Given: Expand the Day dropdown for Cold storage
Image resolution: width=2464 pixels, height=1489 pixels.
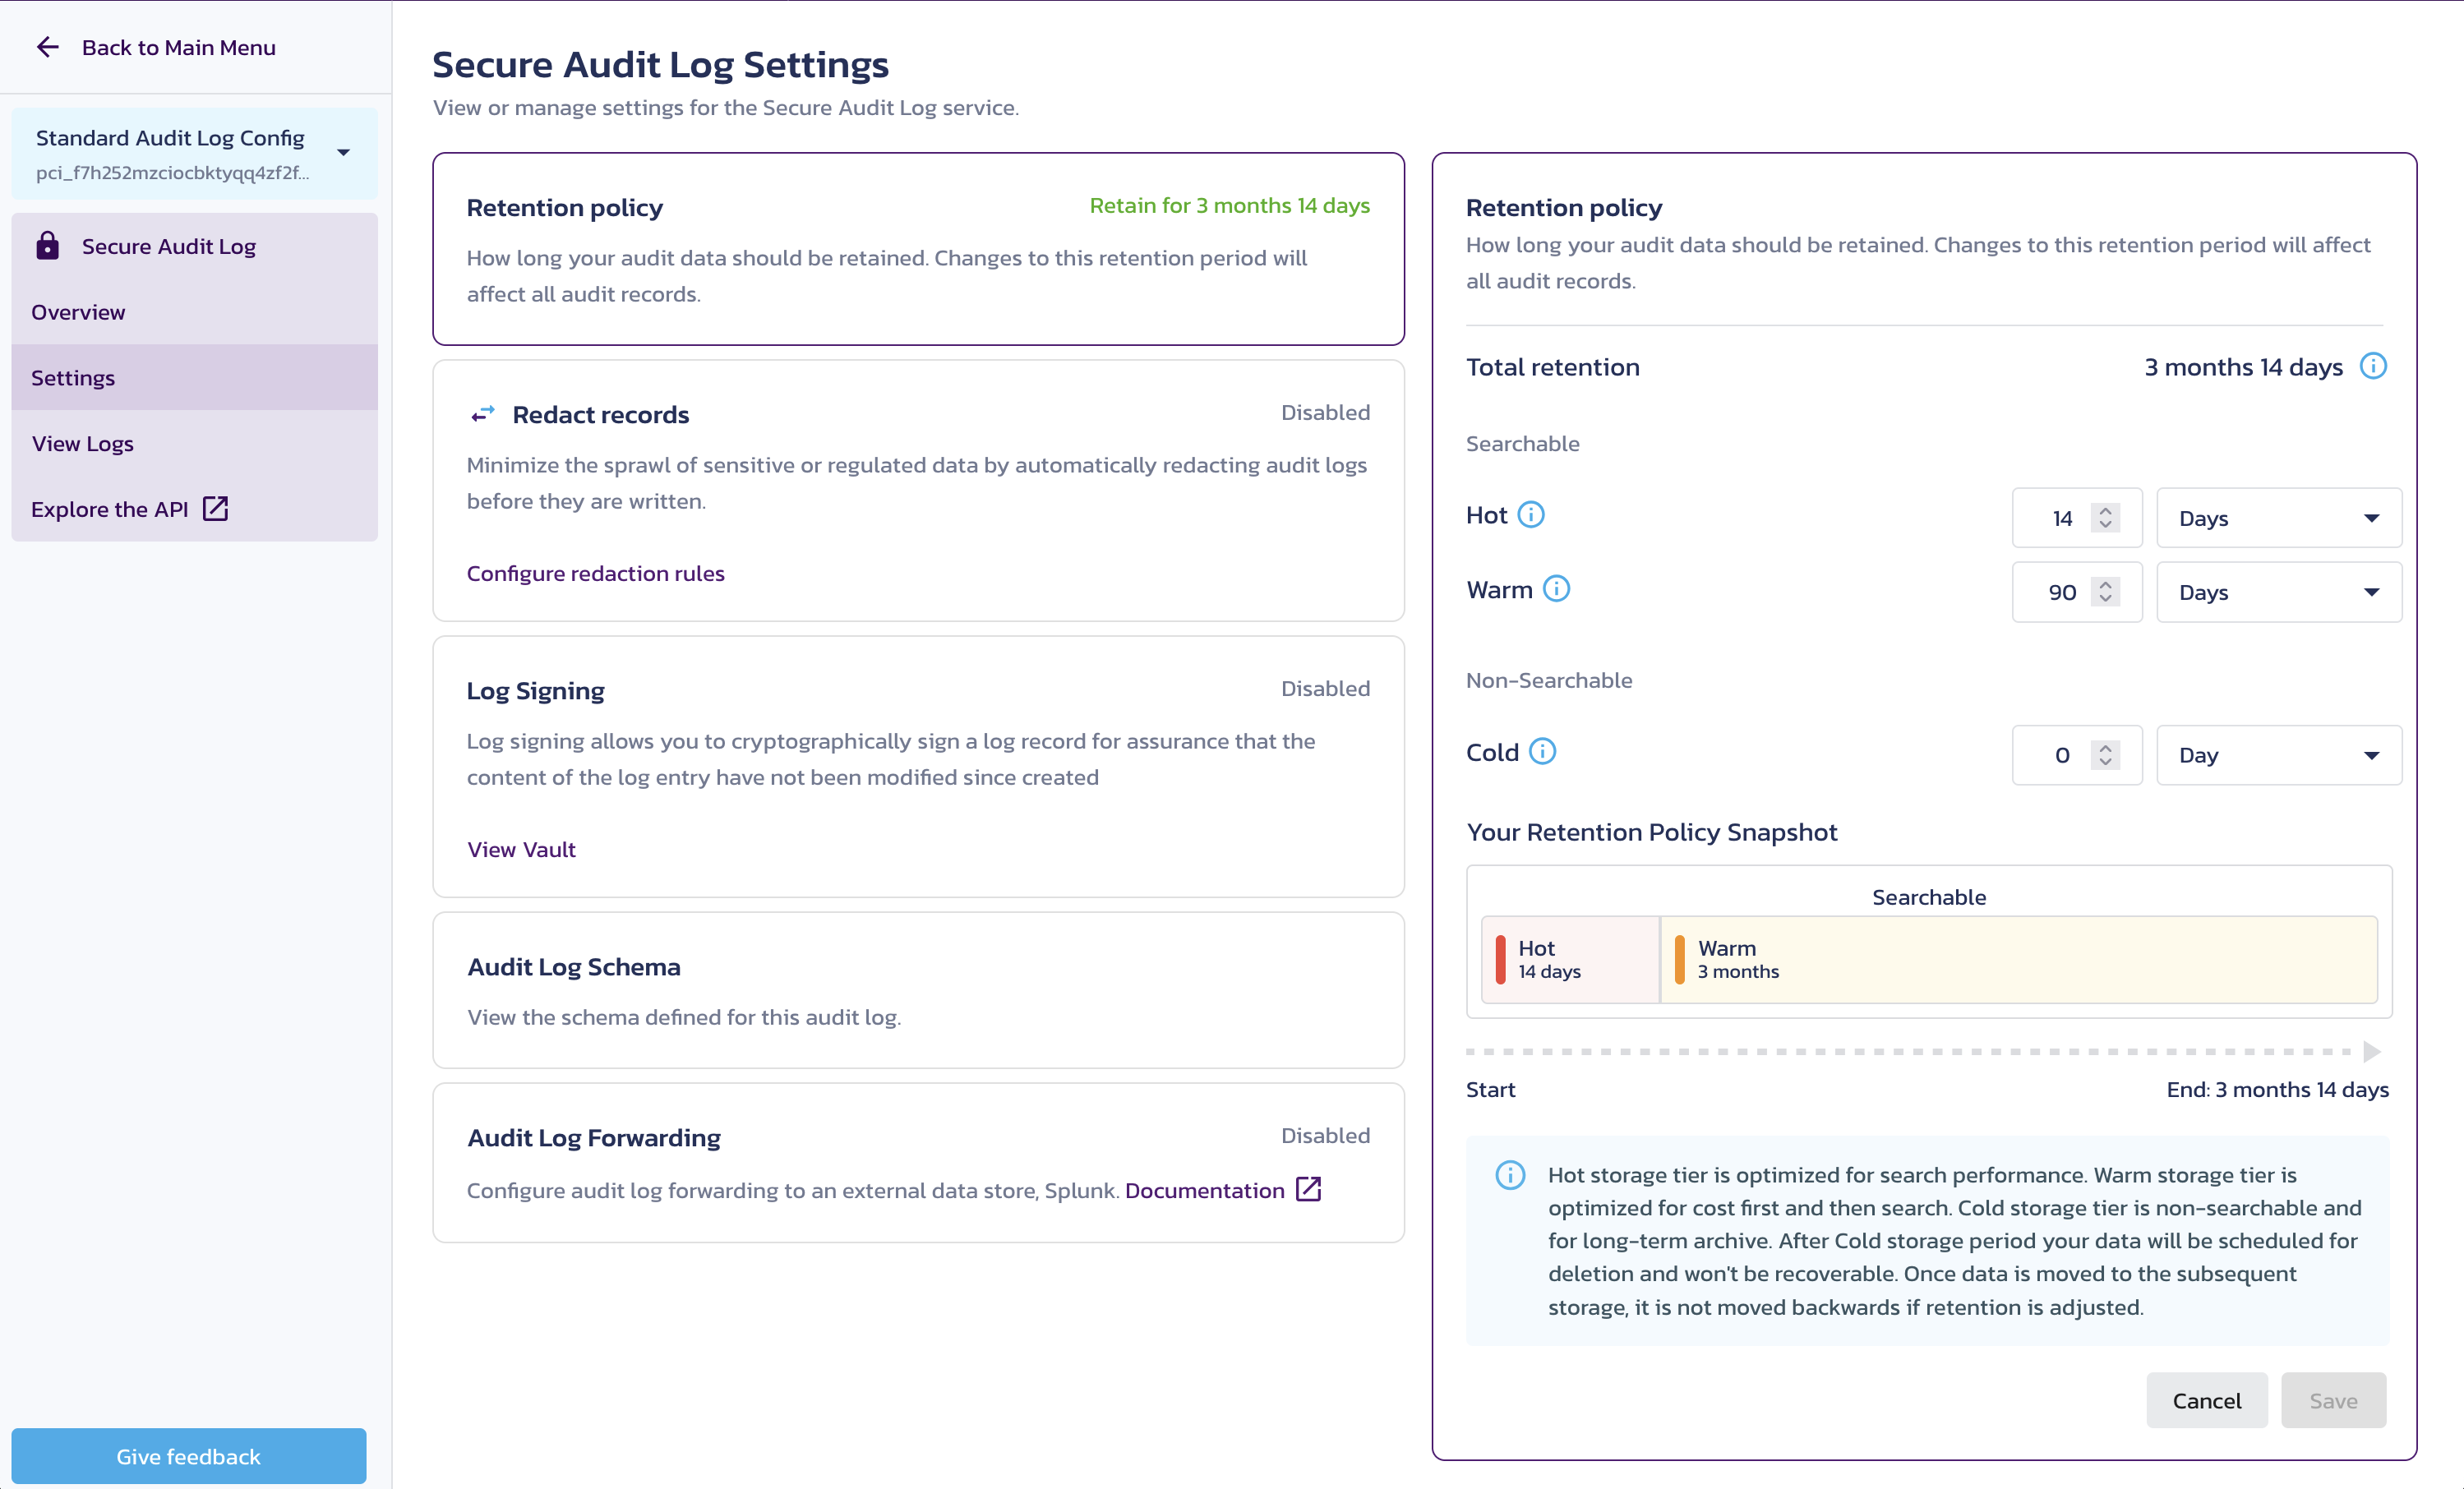Looking at the screenshot, I should tap(2277, 754).
